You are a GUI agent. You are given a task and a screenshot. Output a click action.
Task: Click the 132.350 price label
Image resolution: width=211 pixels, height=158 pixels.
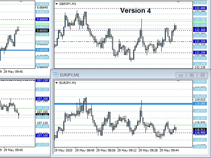200,19
